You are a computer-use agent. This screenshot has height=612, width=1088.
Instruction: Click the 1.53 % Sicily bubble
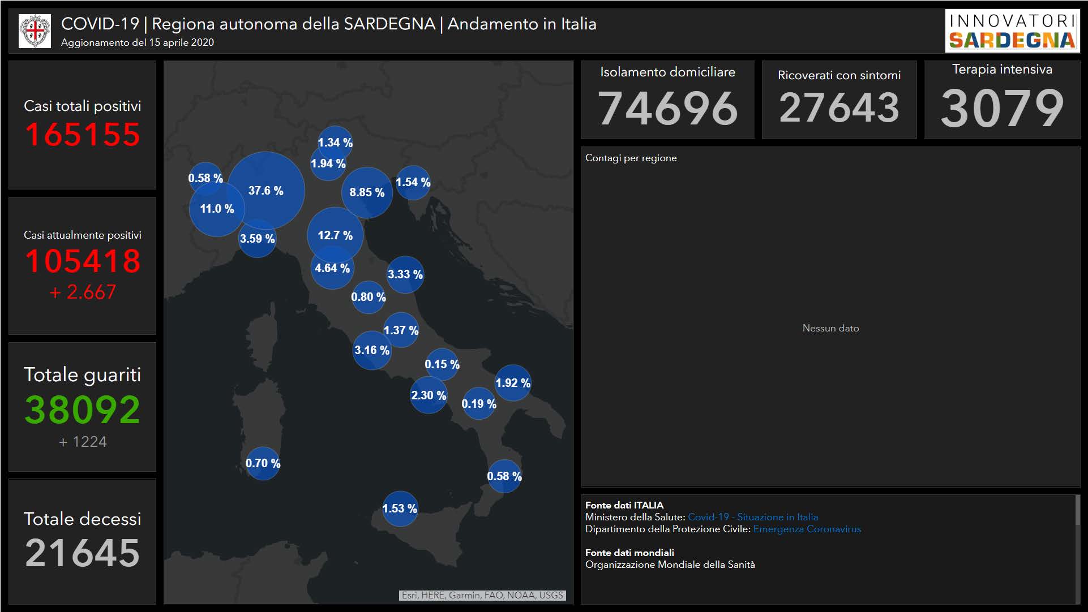point(400,508)
